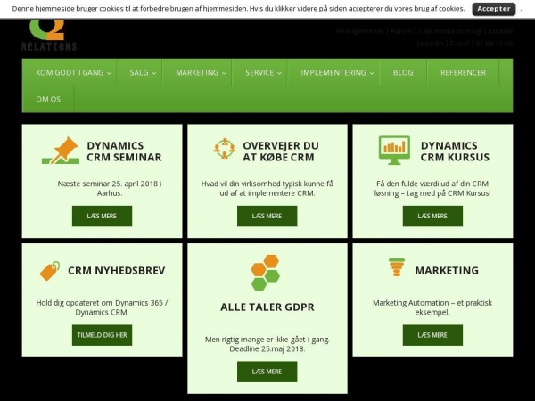535x401 pixels.
Task: Click the Marketing card heading
Action: (x=447, y=270)
